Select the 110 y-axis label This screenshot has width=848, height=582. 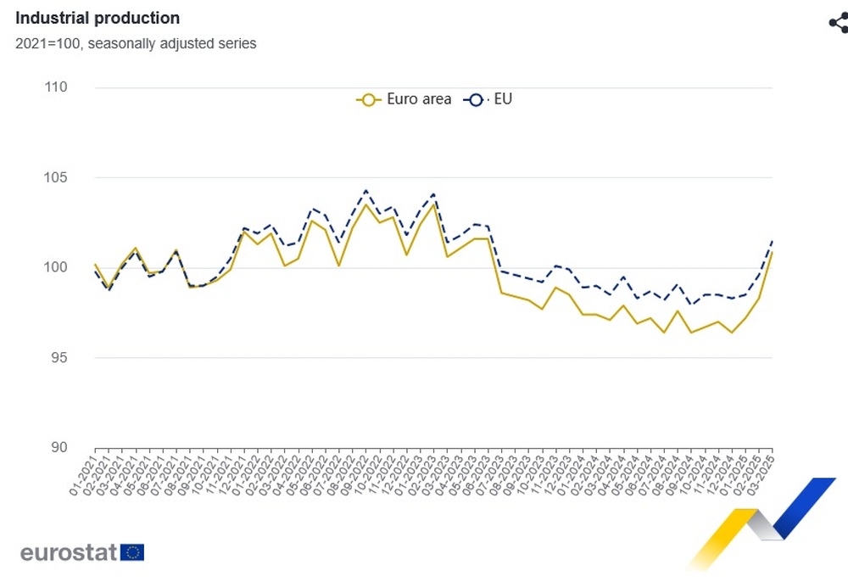55,87
